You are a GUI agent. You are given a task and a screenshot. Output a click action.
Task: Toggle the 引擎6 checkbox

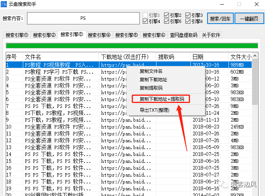[x=188, y=21]
